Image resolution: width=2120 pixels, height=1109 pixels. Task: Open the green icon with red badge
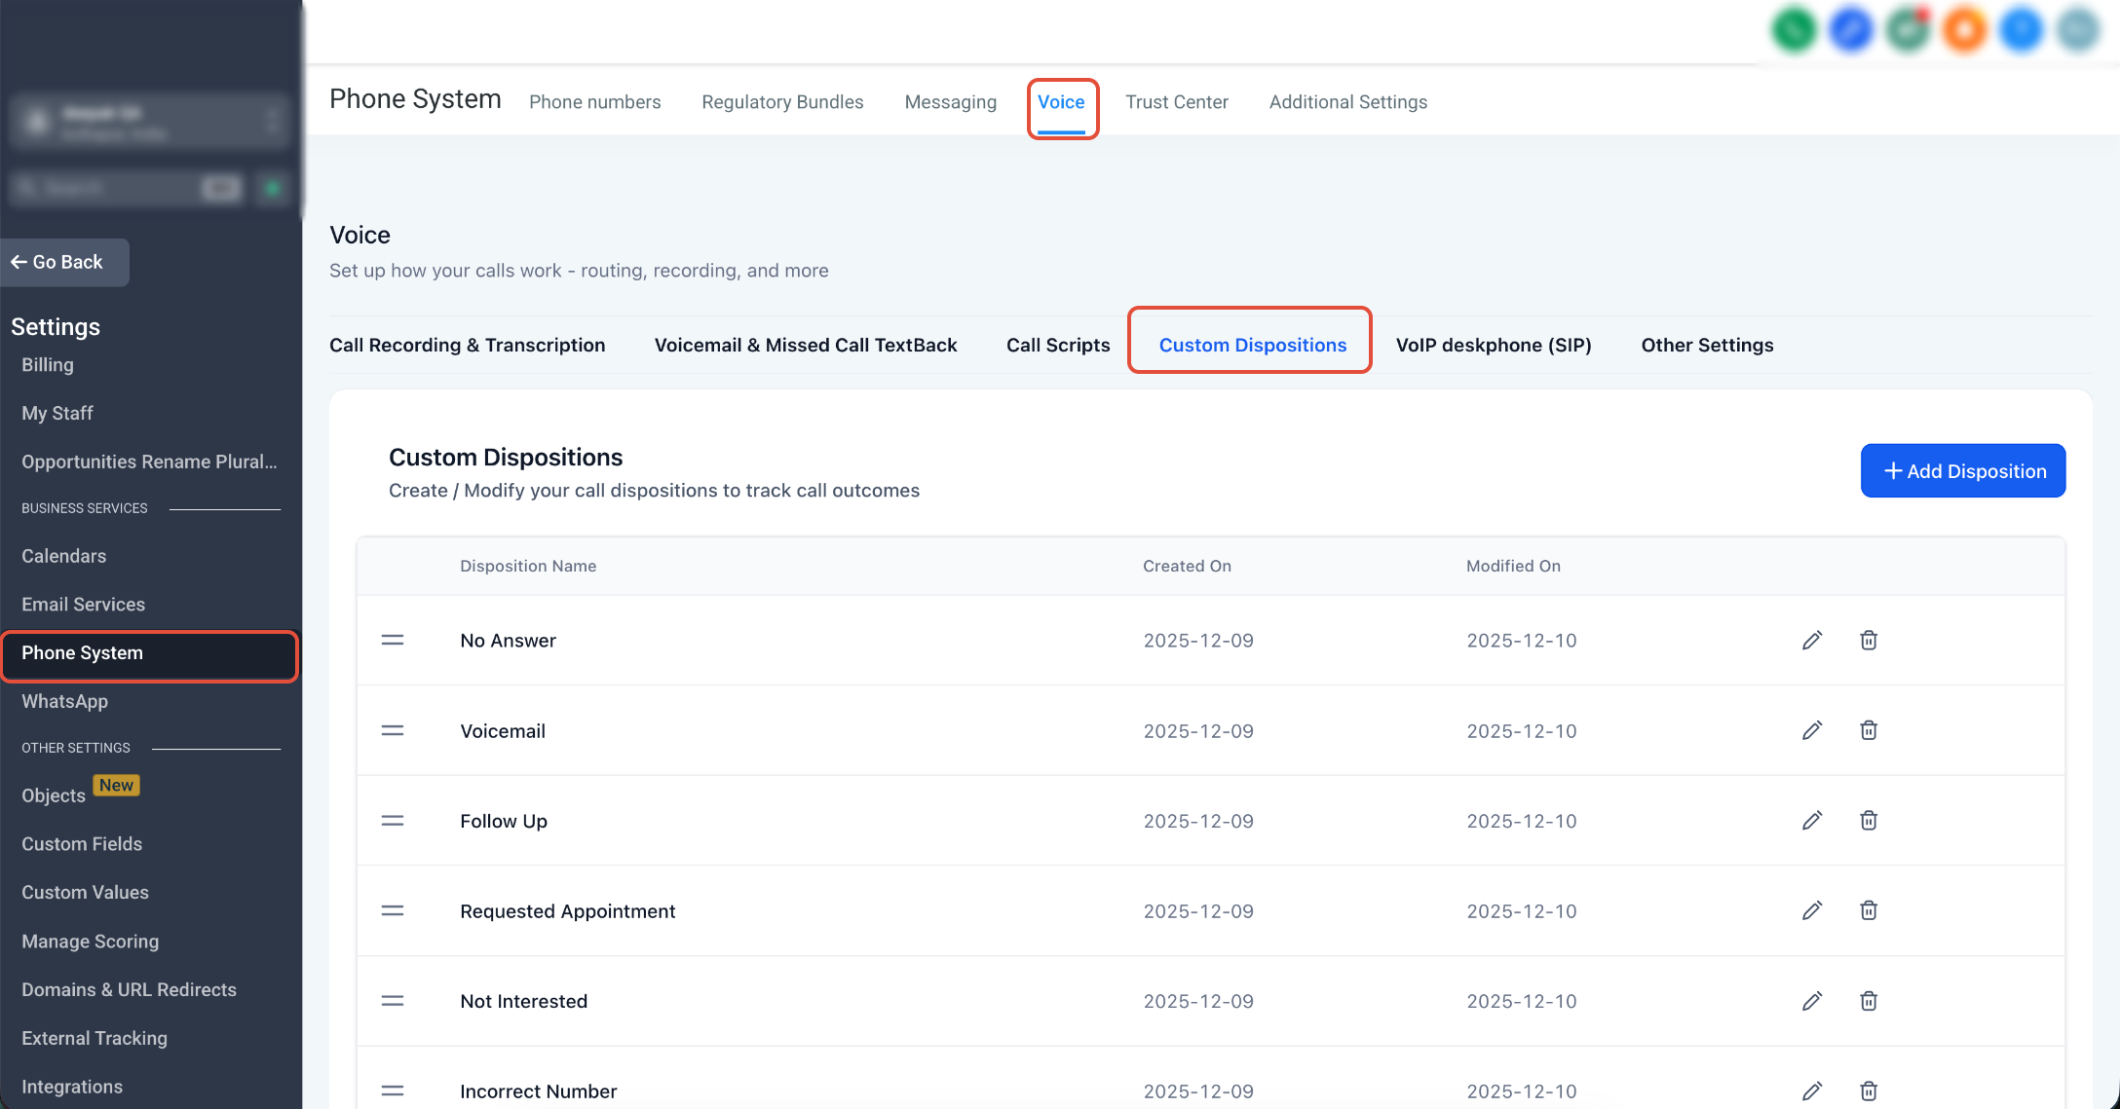1909,29
